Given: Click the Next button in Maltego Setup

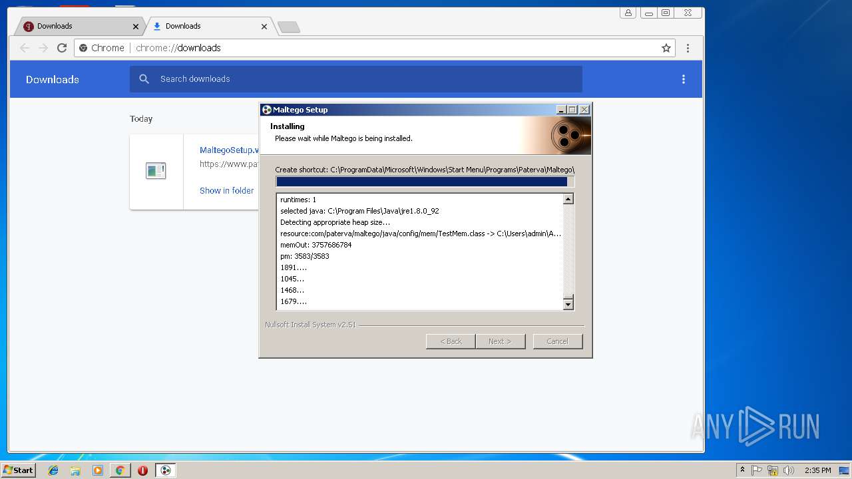Looking at the screenshot, I should [x=501, y=341].
